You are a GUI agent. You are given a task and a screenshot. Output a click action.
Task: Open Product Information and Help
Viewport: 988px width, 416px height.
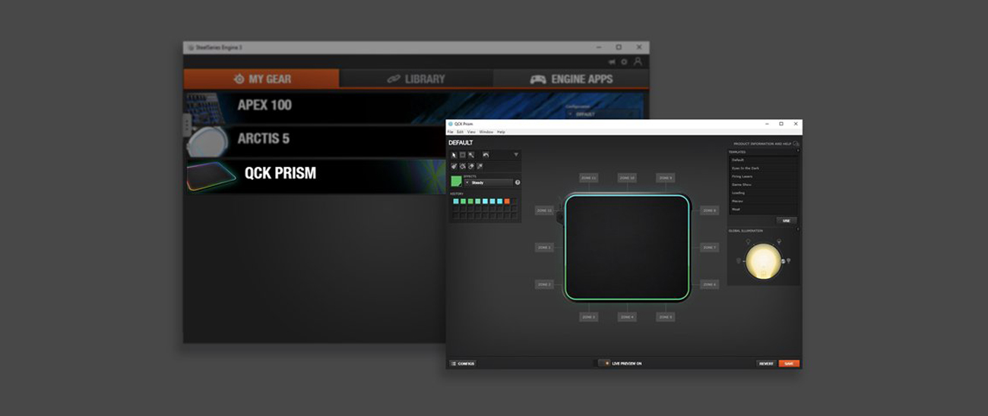pyautogui.click(x=766, y=143)
